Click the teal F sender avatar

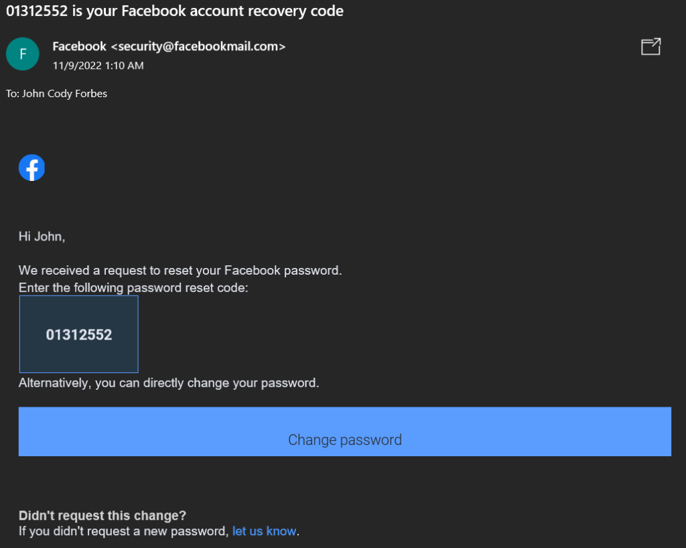(x=23, y=54)
